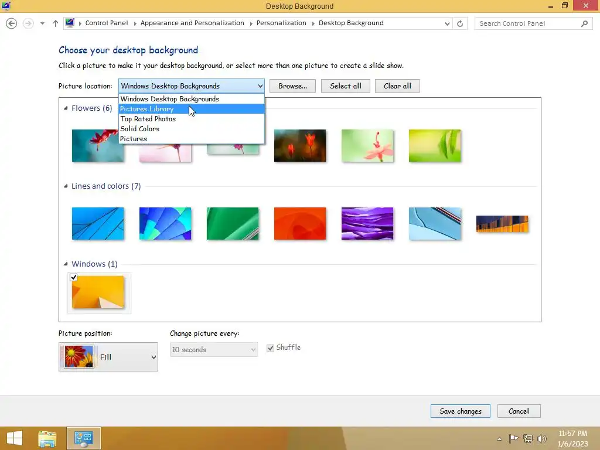Viewport: 600px width, 450px height.
Task: Select the pink flower on green wallpaper
Action: point(367,145)
